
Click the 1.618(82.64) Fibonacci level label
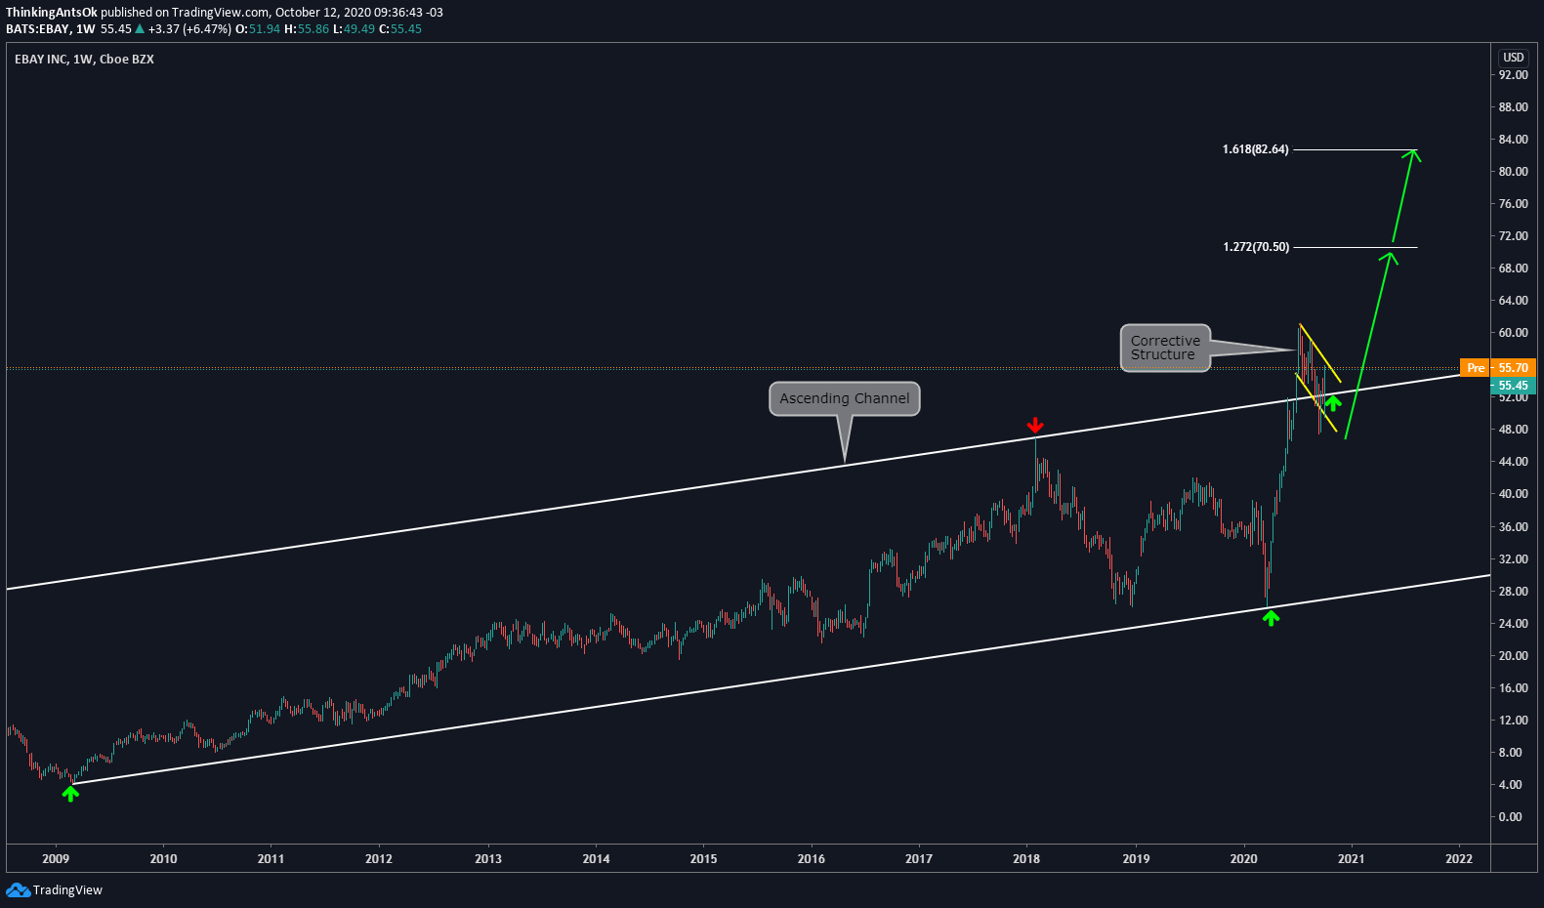1255,149
